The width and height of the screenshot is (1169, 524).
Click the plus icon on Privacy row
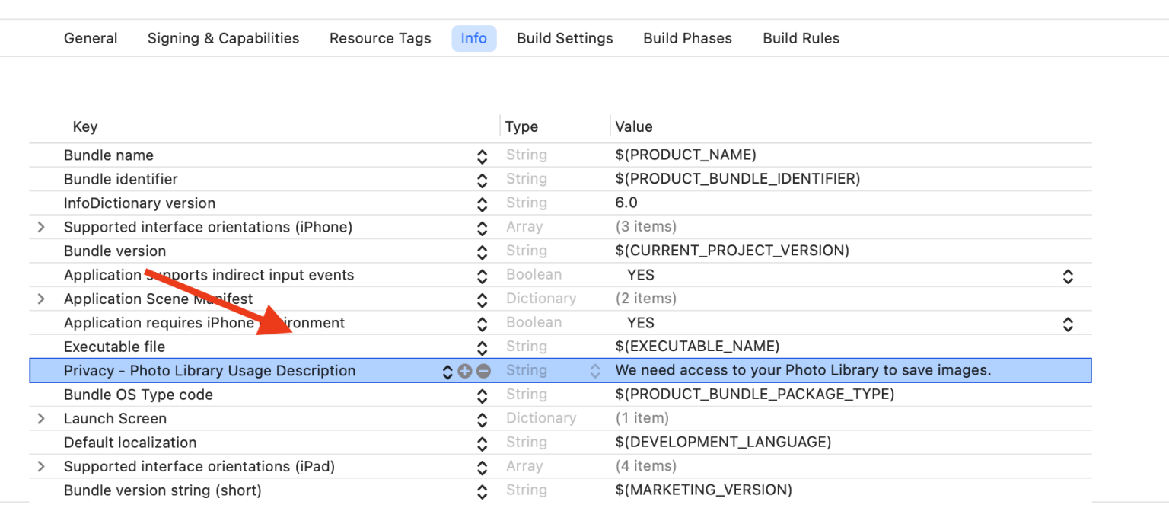[465, 371]
